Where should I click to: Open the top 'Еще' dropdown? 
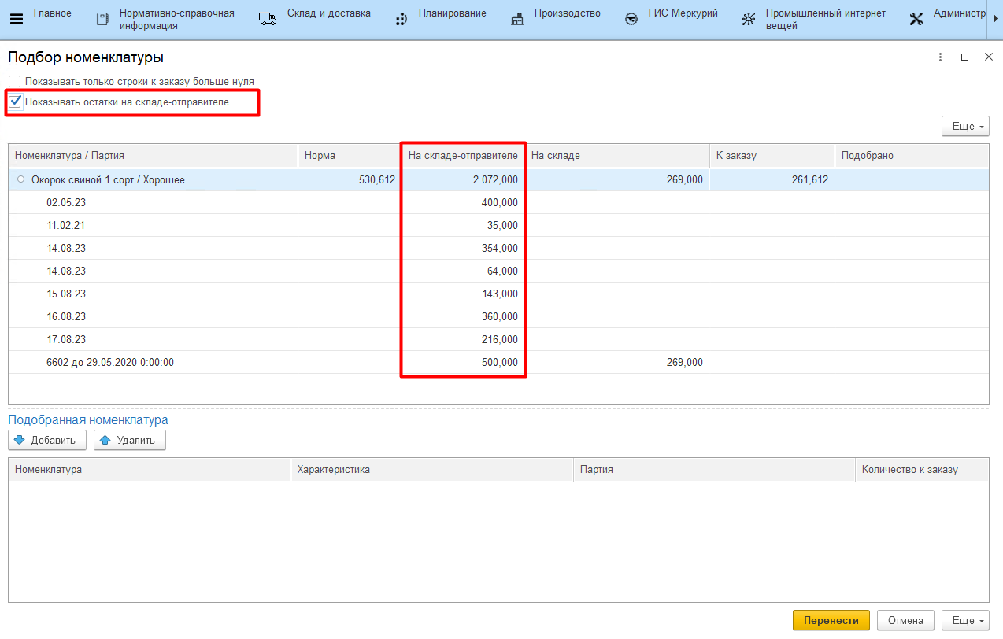pos(965,127)
